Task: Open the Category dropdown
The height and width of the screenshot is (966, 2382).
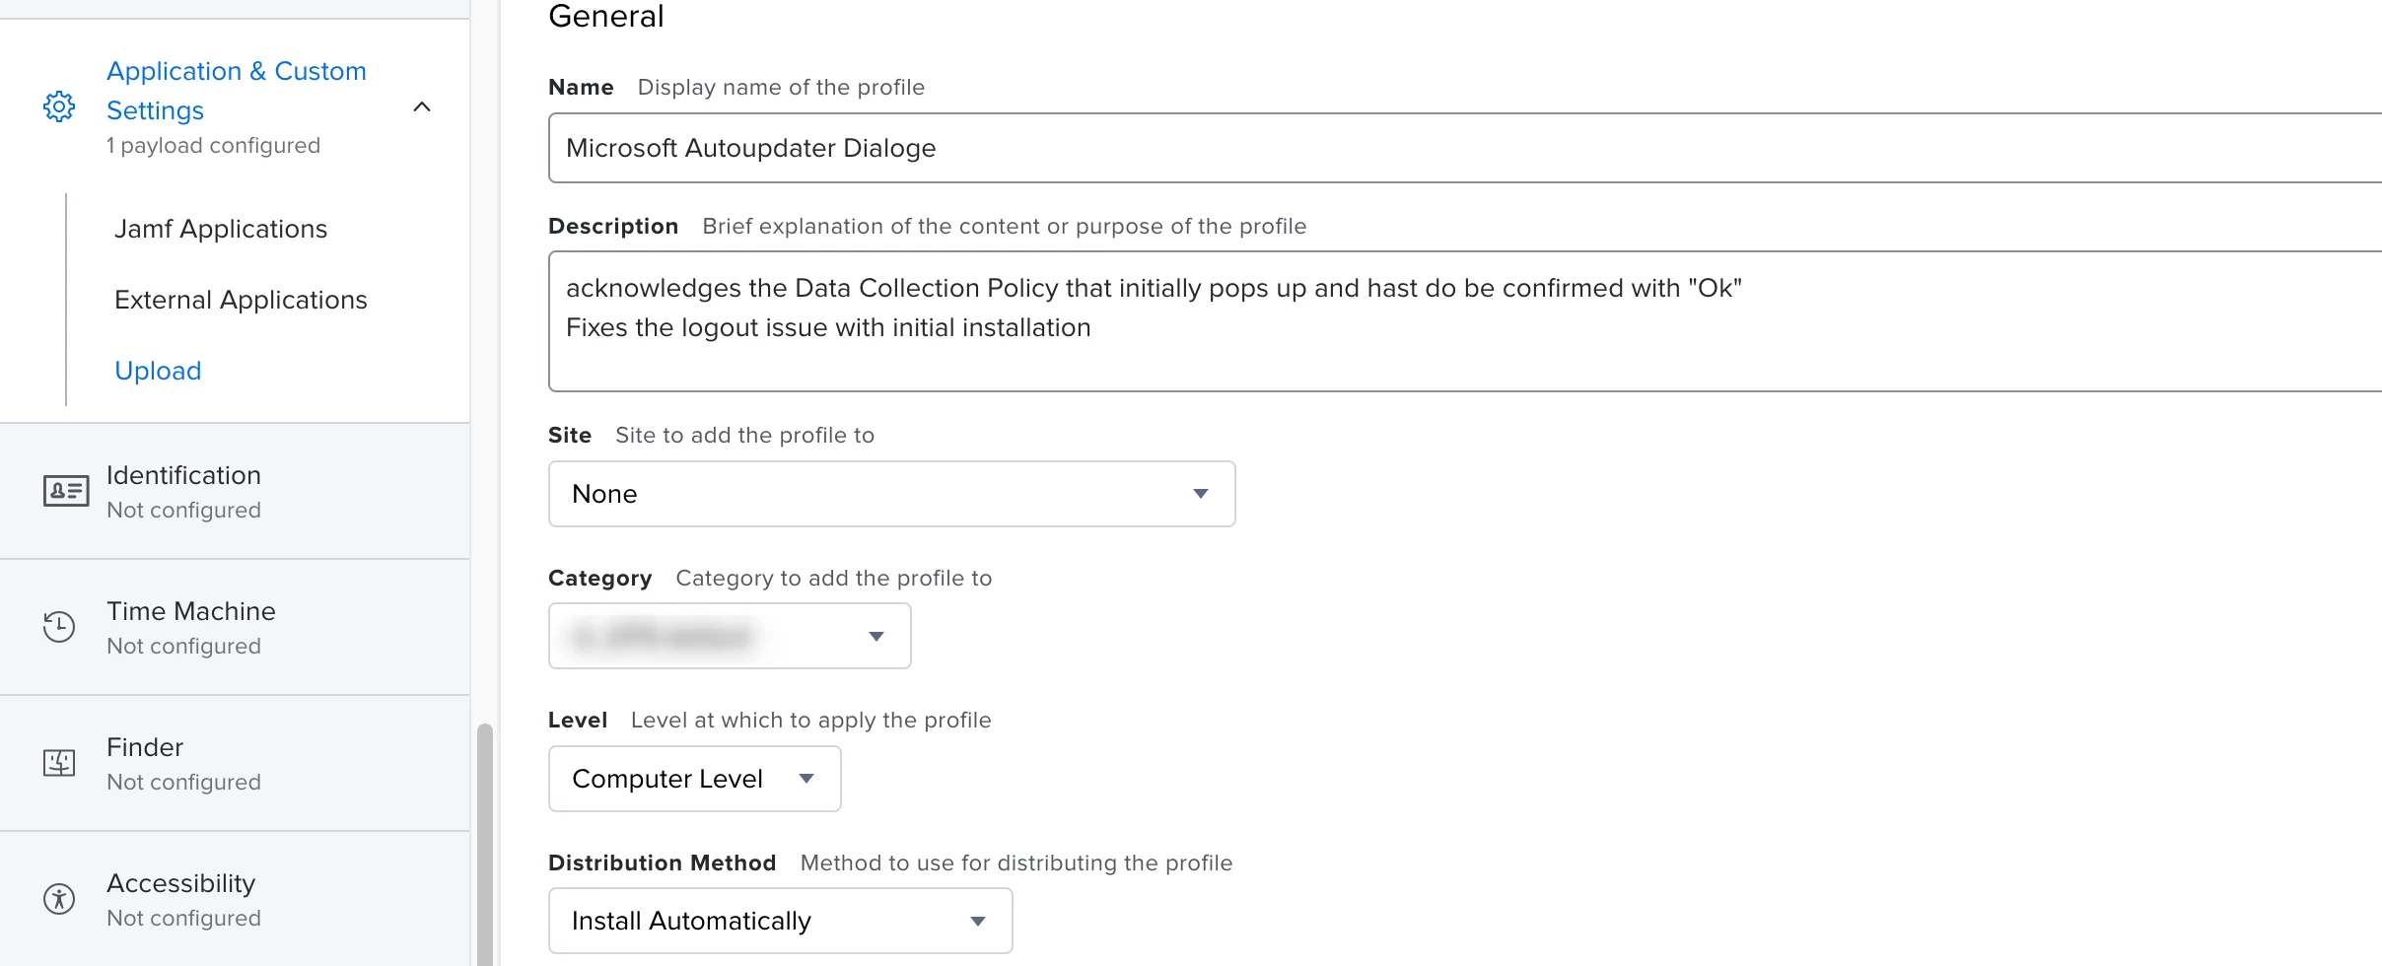Action: [x=730, y=636]
